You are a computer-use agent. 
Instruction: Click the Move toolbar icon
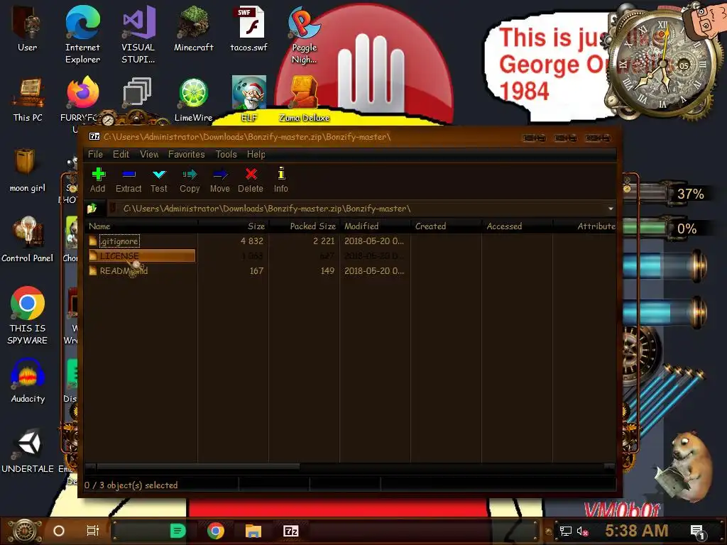[x=220, y=180]
